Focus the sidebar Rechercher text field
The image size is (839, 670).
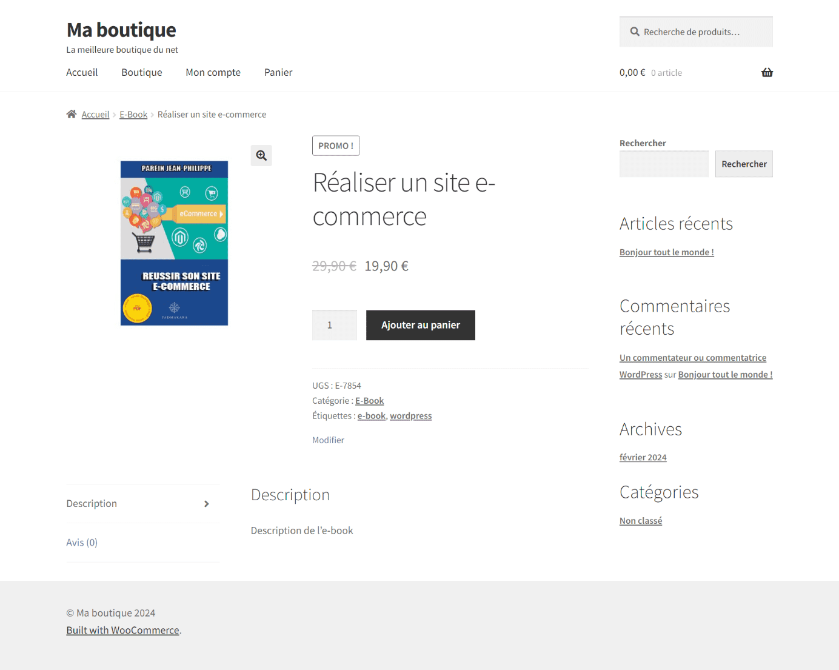tap(664, 164)
